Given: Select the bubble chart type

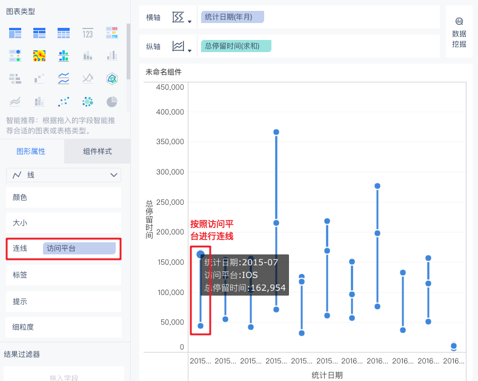Looking at the screenshot, I should pyautogui.click(x=88, y=102).
